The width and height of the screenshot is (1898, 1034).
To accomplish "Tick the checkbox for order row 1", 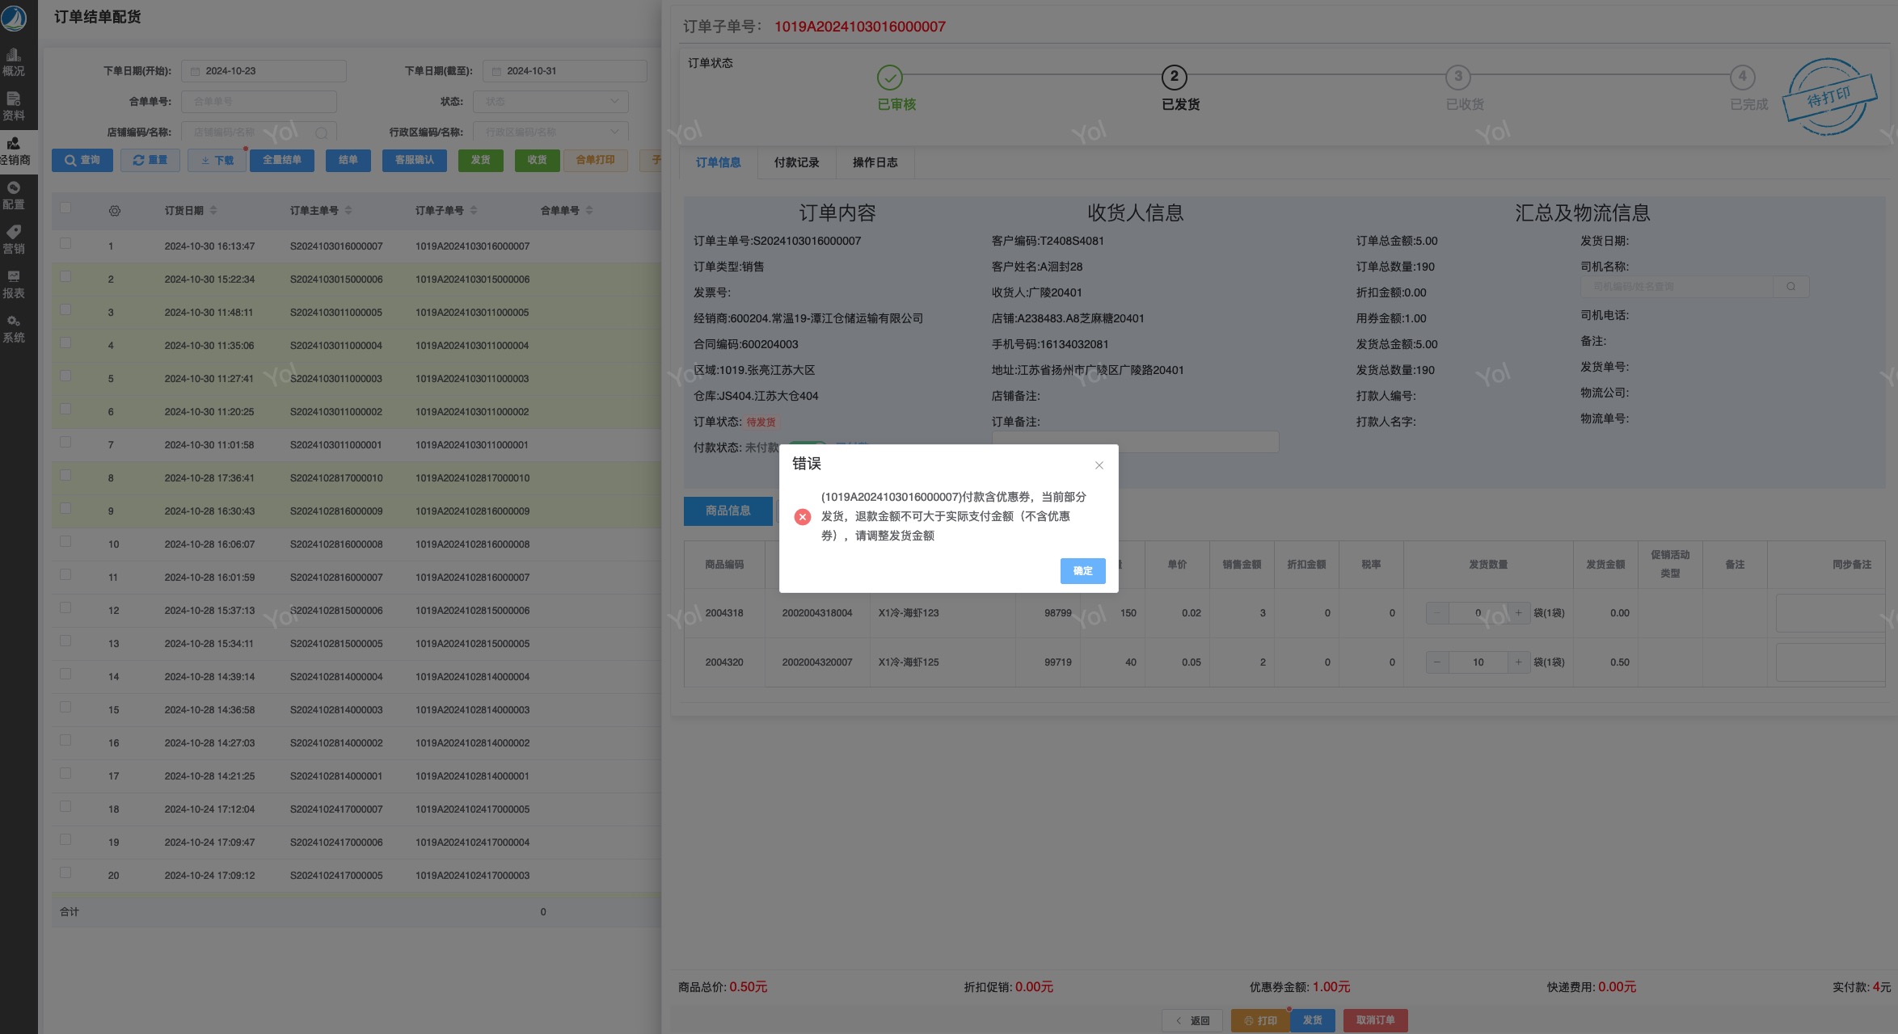I will (x=65, y=243).
